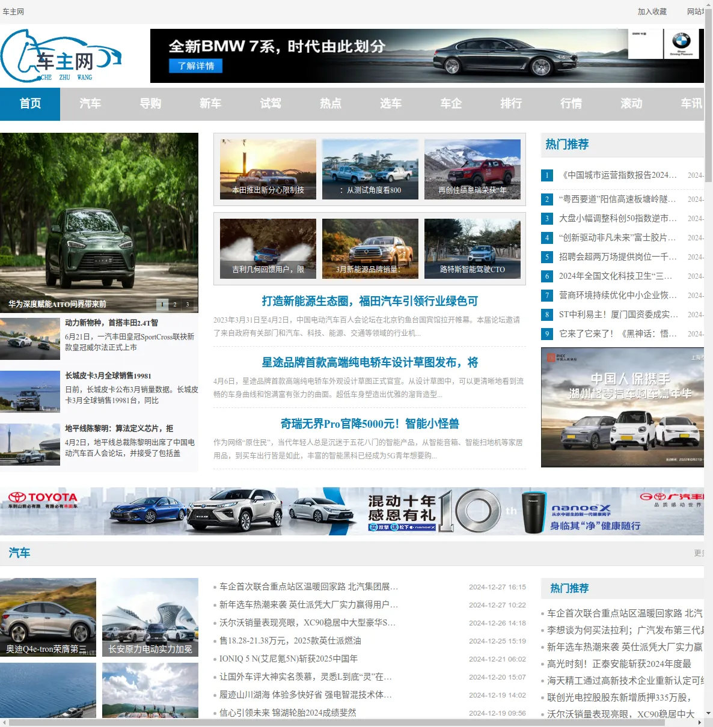
Task: Open the article 长城皮卡3月全球销售19981
Action: [108, 376]
